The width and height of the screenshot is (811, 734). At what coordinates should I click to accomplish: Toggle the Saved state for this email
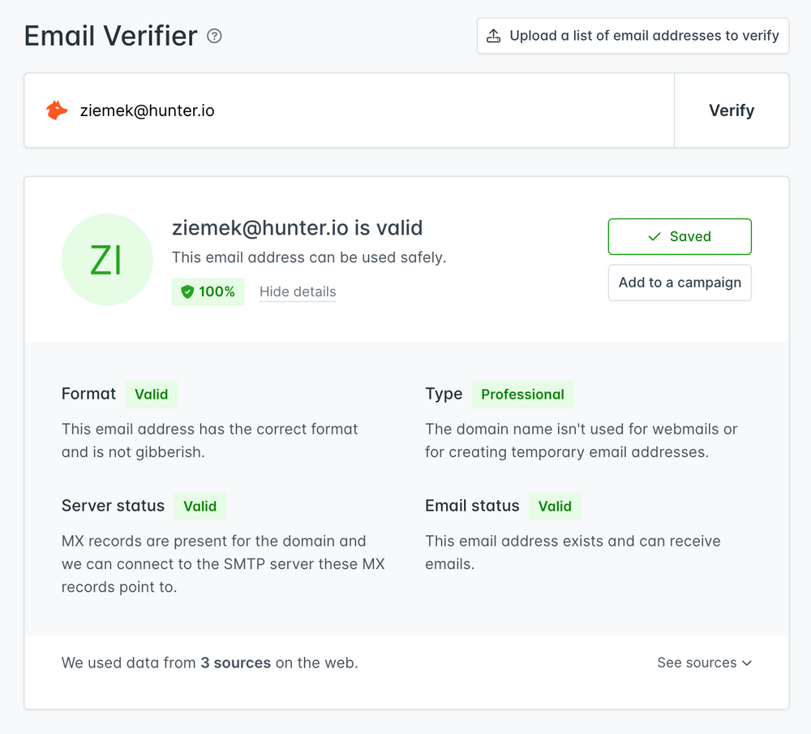click(680, 236)
